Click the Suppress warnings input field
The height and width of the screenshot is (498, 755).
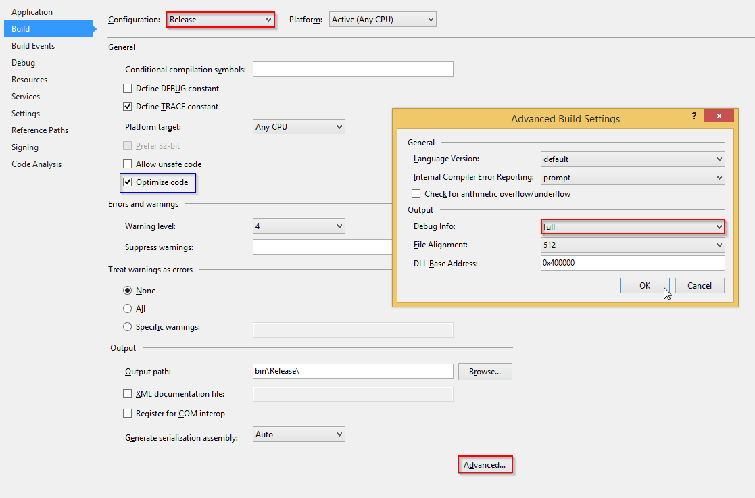(x=322, y=247)
